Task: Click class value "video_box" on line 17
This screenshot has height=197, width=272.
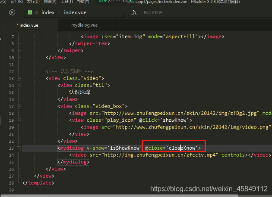Action: click(x=109, y=106)
